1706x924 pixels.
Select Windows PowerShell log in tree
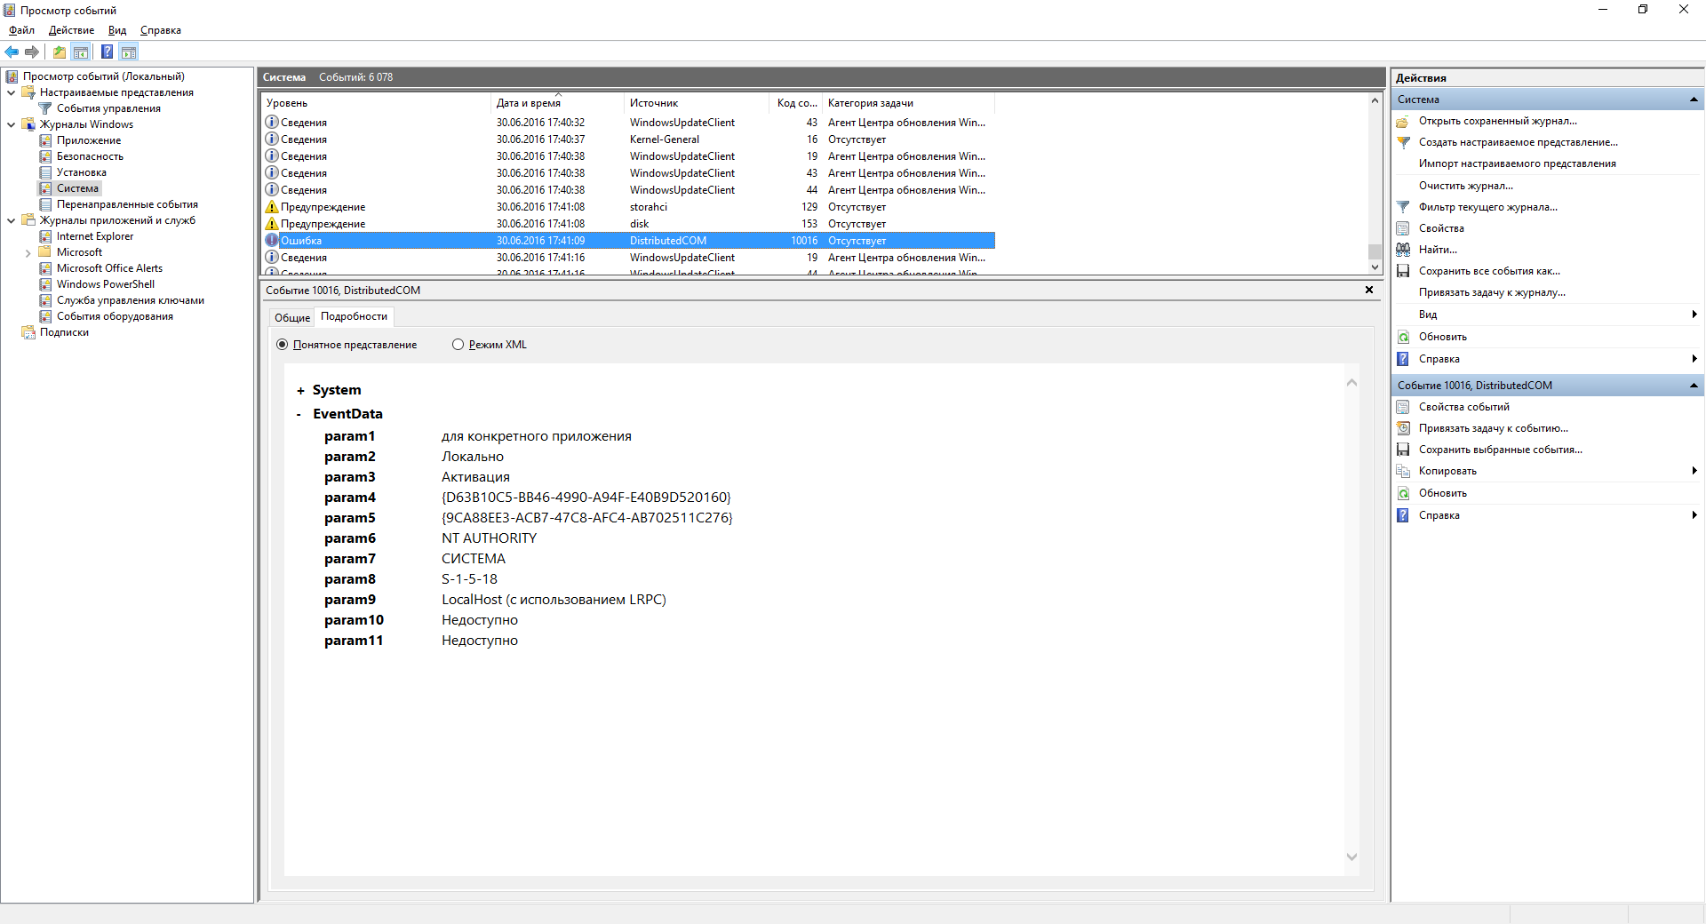point(106,284)
